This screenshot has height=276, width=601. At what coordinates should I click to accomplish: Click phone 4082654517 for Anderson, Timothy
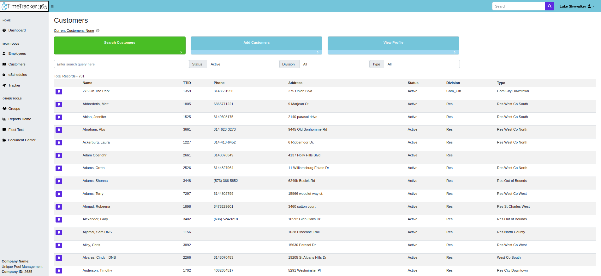click(223, 270)
